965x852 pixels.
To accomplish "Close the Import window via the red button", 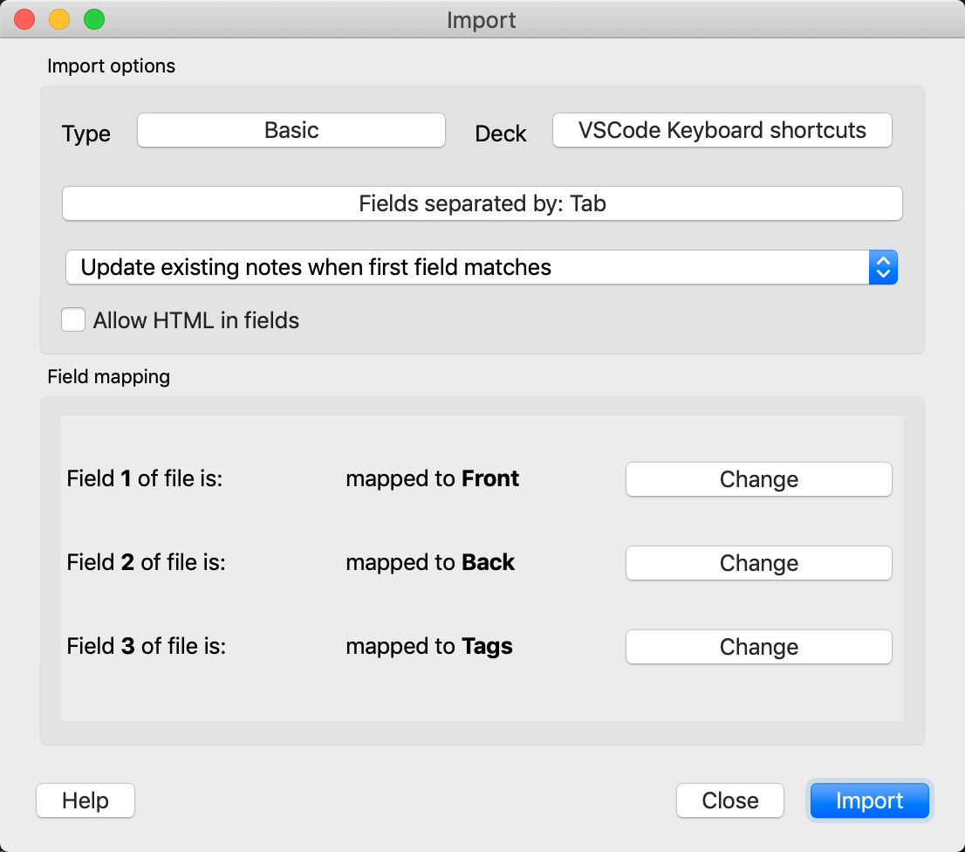I will point(24,18).
